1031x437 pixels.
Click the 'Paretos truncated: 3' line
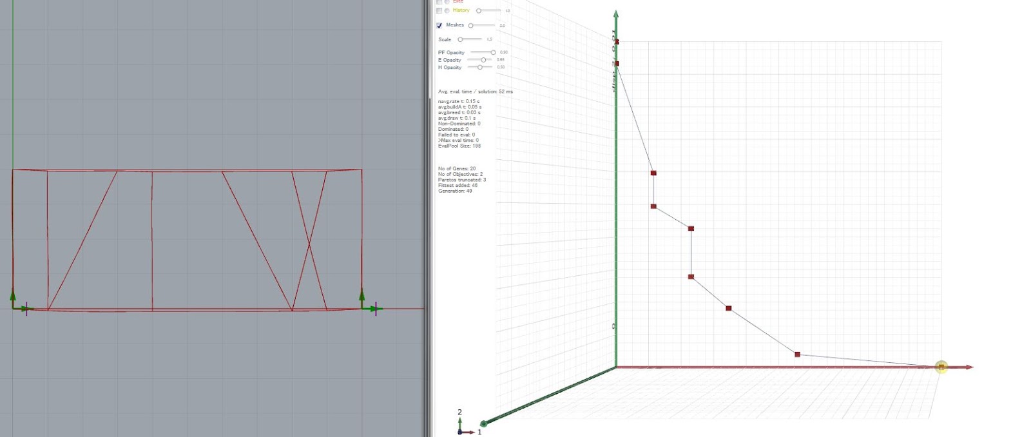pos(462,180)
